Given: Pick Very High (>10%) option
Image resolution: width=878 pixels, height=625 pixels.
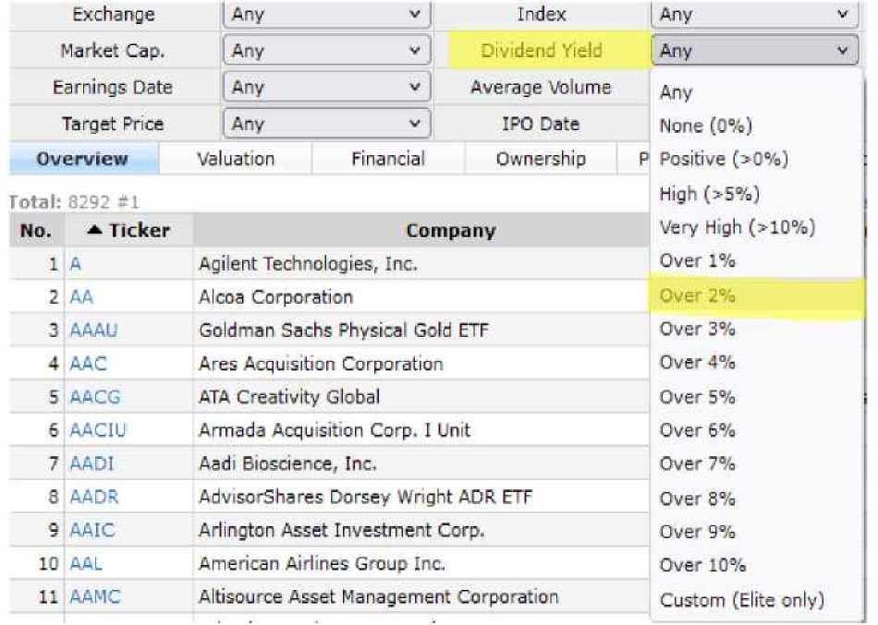Looking at the screenshot, I should [724, 227].
